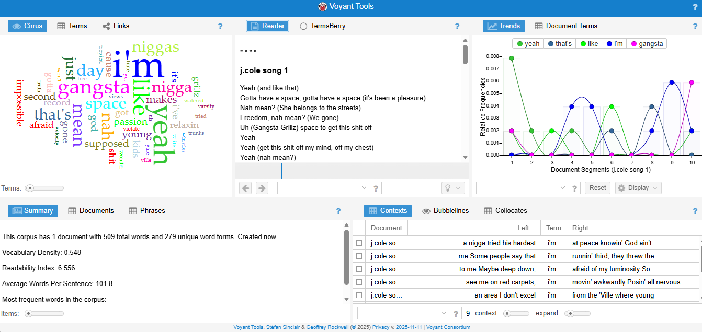
Task: Toggle the 'gangsta' legend entry
Action: point(647,44)
